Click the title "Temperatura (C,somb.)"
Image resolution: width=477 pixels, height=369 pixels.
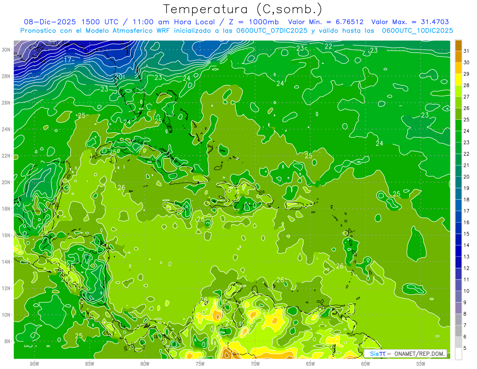(x=243, y=9)
